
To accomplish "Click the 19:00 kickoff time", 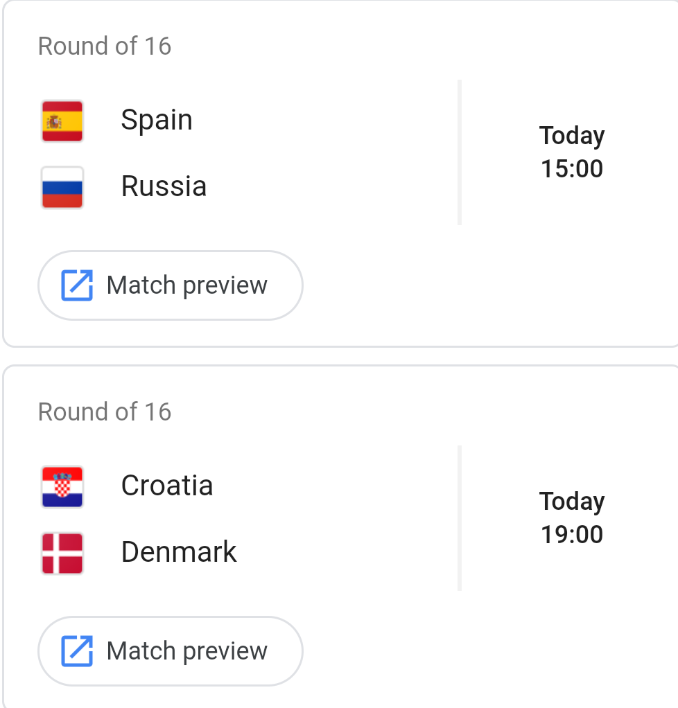I will tap(572, 535).
